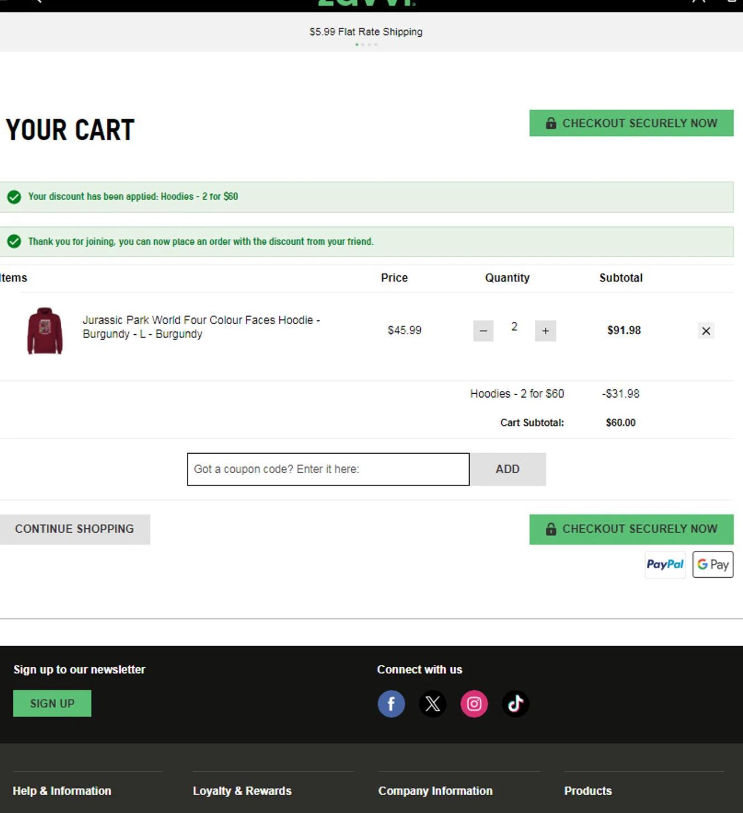
Task: Open Zavvi's Facebook page
Action: coord(391,704)
